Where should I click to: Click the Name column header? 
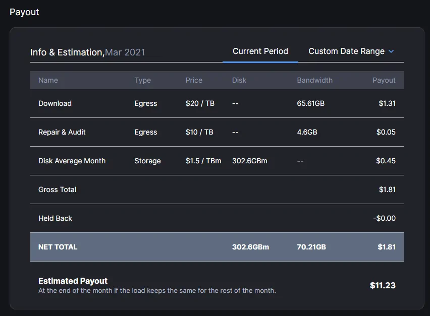tap(48, 80)
